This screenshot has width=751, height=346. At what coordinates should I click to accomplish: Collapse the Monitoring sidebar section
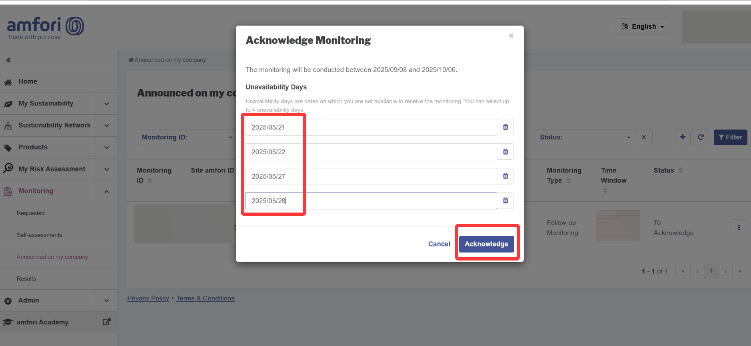coord(107,191)
